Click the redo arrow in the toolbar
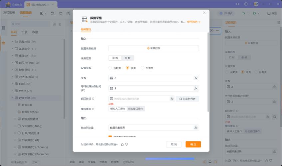The height and width of the screenshot is (166, 282). [x=60, y=13]
